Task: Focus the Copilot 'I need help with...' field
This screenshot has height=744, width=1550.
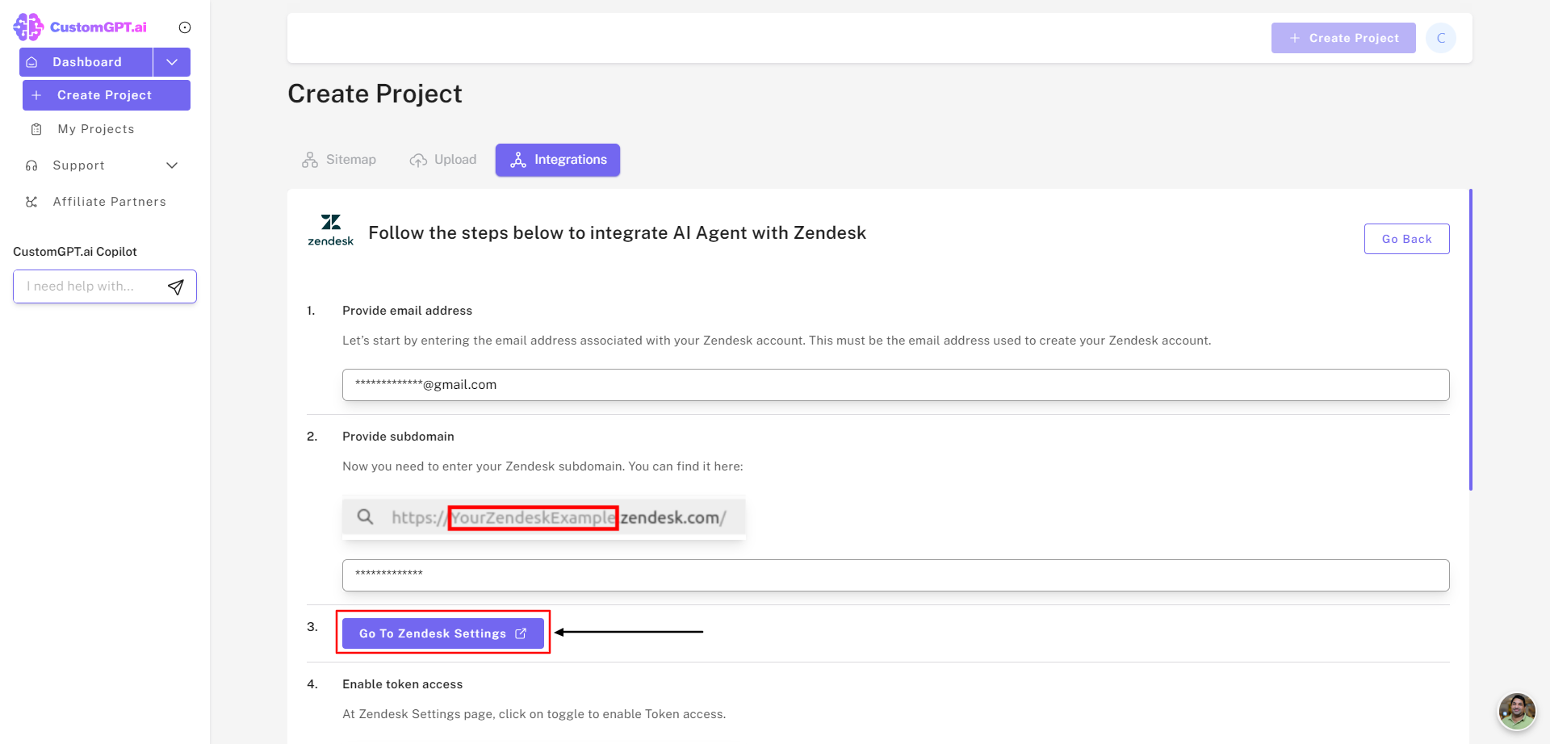Action: point(90,286)
